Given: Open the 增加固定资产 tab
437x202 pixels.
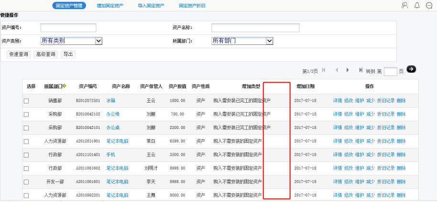Looking at the screenshot, I should 110,6.
